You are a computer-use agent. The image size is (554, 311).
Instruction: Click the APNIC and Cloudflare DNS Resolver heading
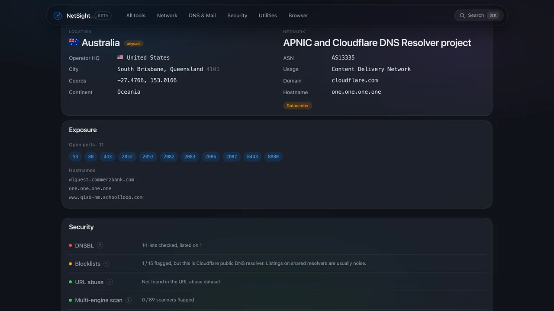pos(377,43)
